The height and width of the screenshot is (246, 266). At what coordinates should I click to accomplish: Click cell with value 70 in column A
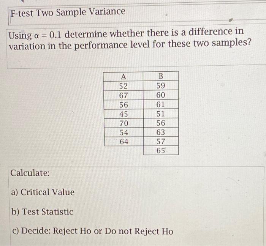[x=123, y=123]
